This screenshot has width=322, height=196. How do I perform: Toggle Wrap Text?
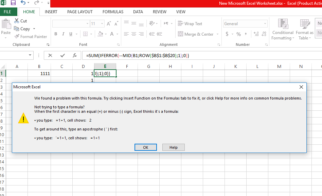click(x=190, y=24)
